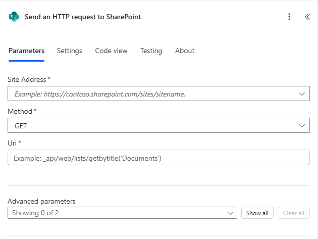
Task: Click the Site Address dropdown chevron arrow
Action: 302,94
